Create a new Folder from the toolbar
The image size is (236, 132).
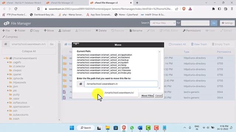(20, 30)
